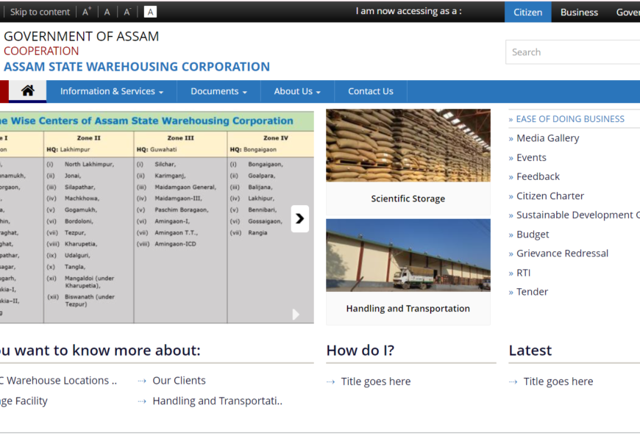Image resolution: width=640 pixels, height=441 pixels.
Task: Click the Scientific Storage warehouse image
Action: click(408, 146)
